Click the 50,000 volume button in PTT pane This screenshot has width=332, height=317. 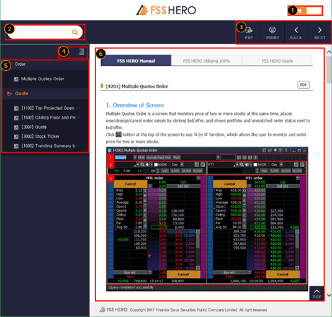pos(297,171)
